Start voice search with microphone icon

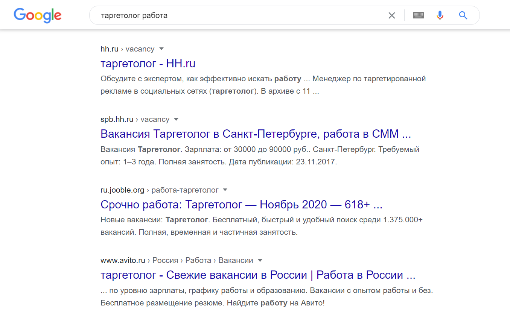(440, 15)
